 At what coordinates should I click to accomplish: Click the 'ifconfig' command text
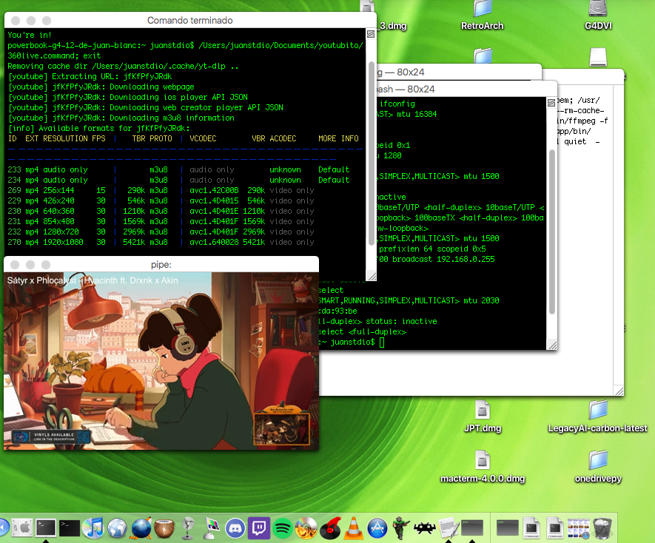tap(397, 104)
